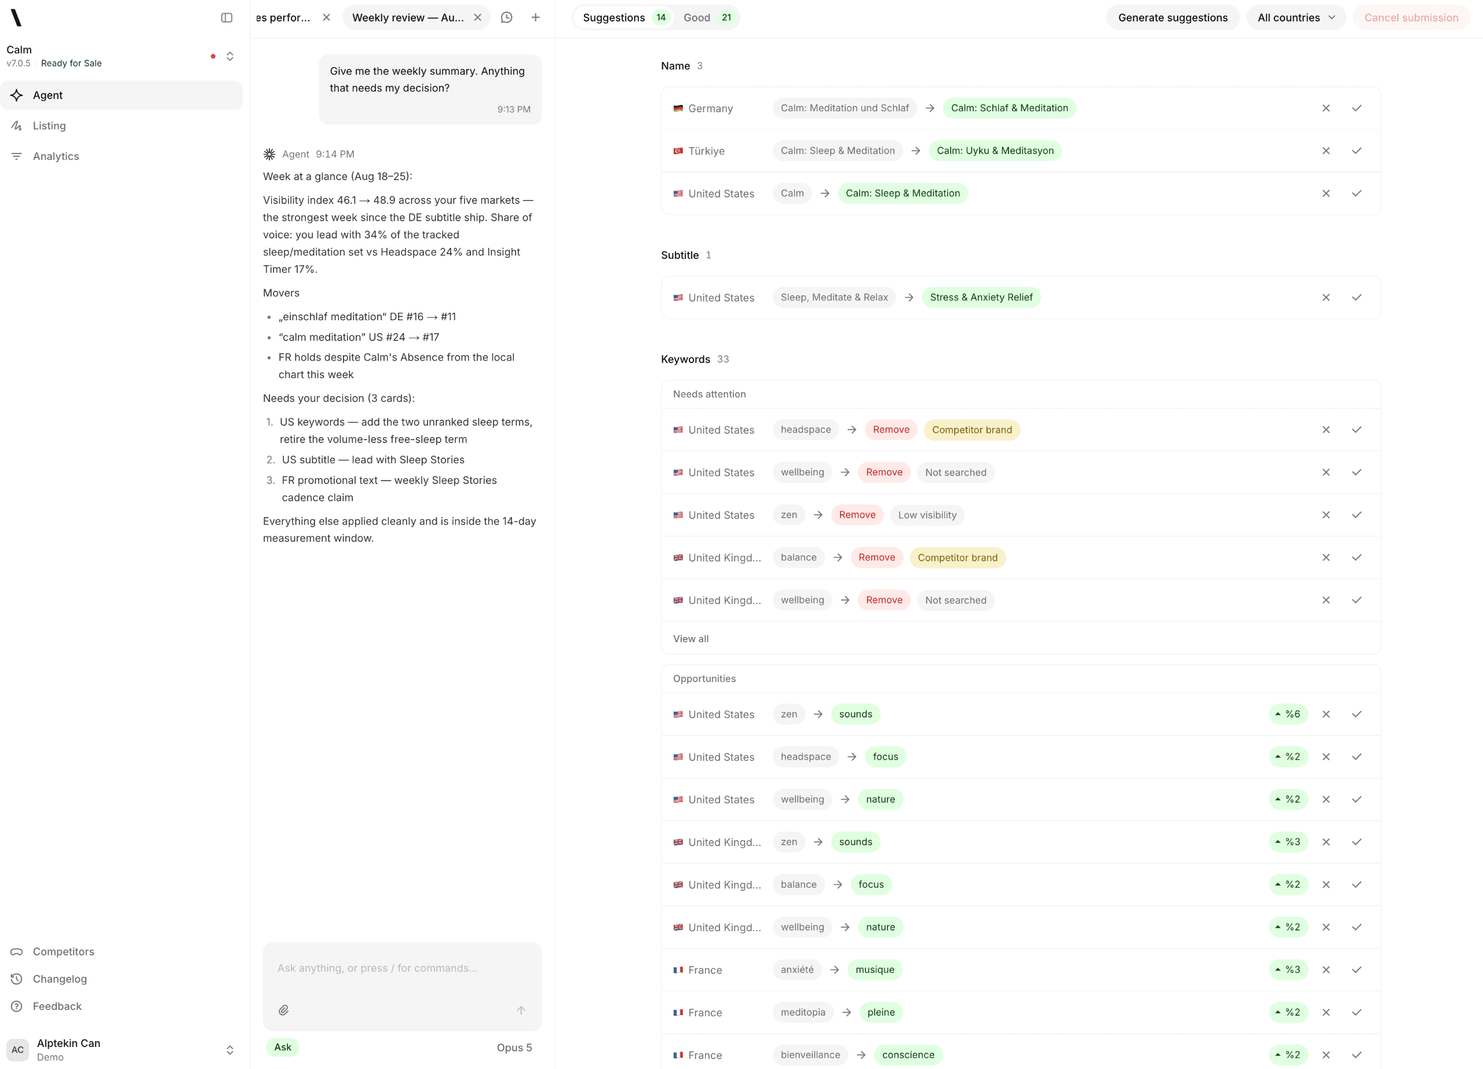This screenshot has height=1069, width=1483.
Task: Click the 'Low visibility' tag
Action: click(927, 515)
